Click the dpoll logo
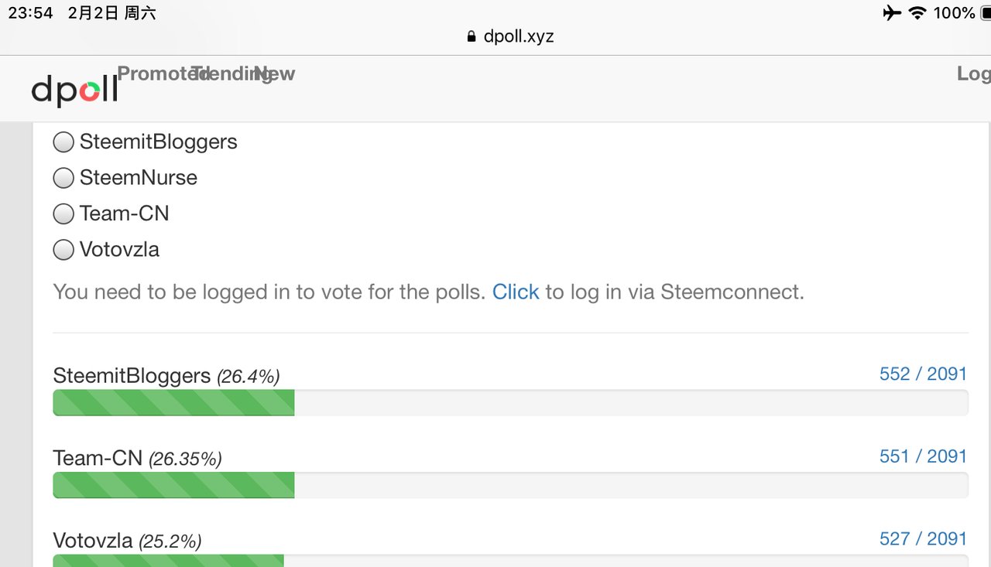This screenshot has width=991, height=567. pyautogui.click(x=74, y=91)
